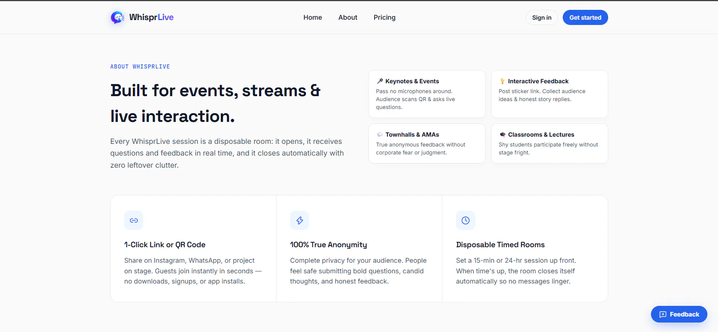Image resolution: width=718 pixels, height=332 pixels.
Task: Click the paragraph starting "Every WhisprLive session"
Action: click(227, 153)
